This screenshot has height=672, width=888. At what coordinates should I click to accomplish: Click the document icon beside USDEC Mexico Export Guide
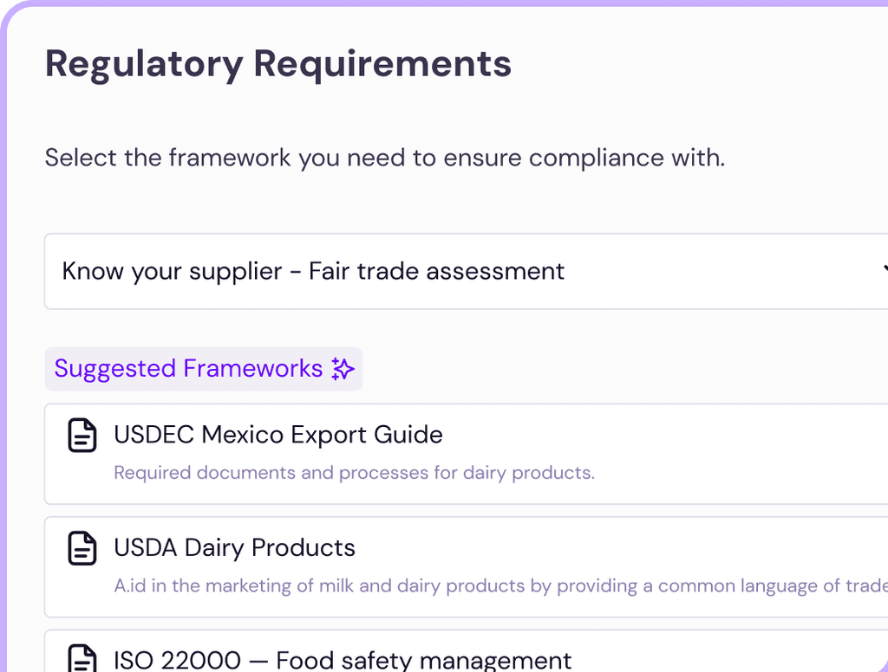81,435
